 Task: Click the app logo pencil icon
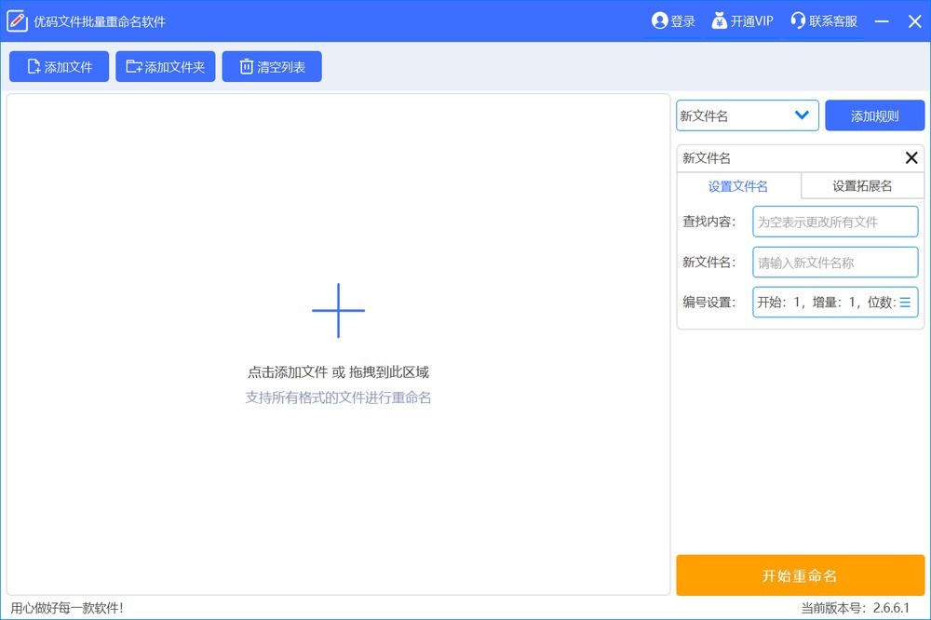pyautogui.click(x=17, y=21)
